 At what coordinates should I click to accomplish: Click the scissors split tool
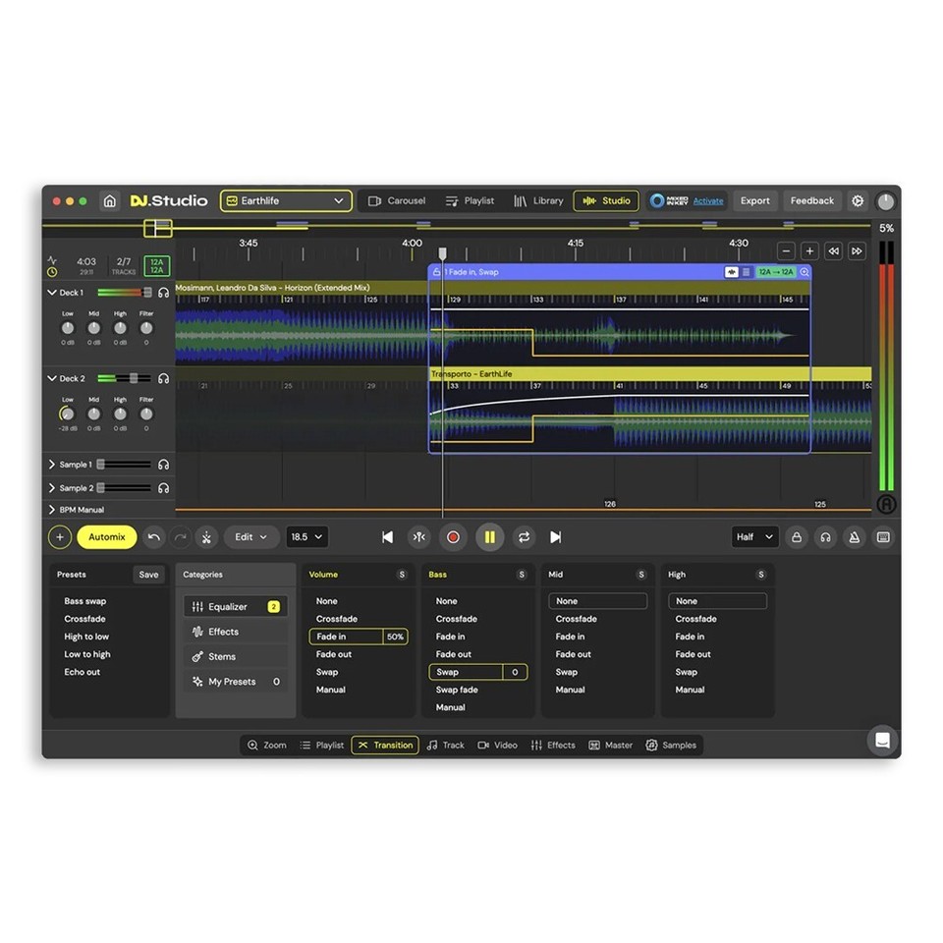click(x=206, y=536)
